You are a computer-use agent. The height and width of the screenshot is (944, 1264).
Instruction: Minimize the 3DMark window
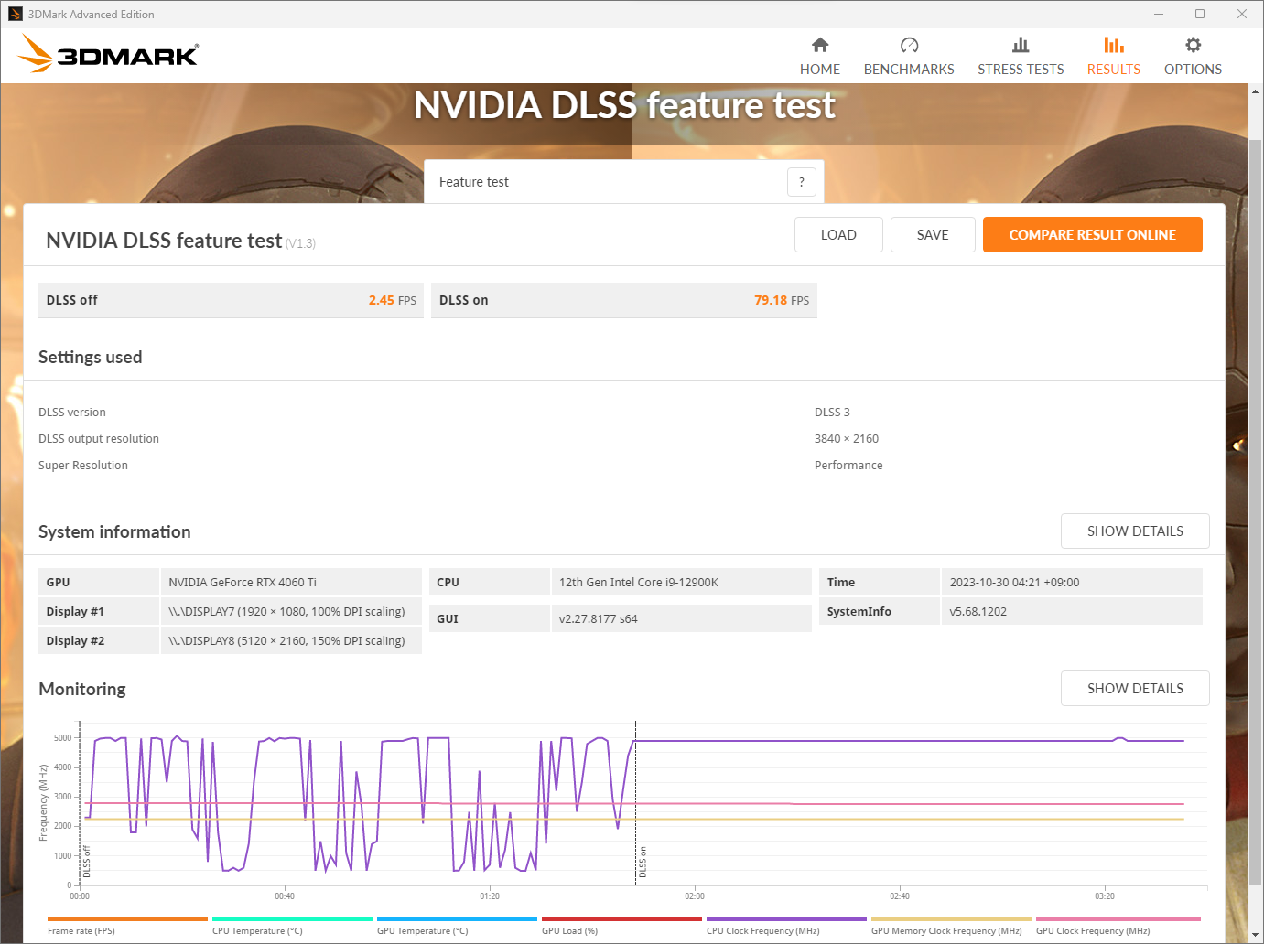pyautogui.click(x=1159, y=14)
